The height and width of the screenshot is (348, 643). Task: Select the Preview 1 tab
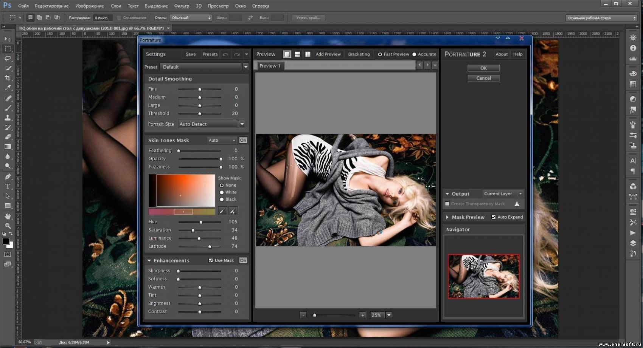270,66
